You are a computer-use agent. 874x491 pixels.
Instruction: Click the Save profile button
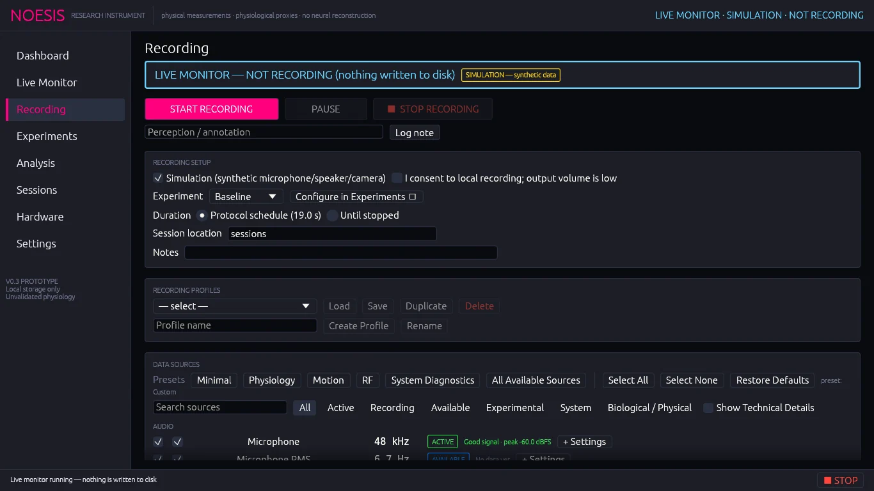[x=377, y=306]
